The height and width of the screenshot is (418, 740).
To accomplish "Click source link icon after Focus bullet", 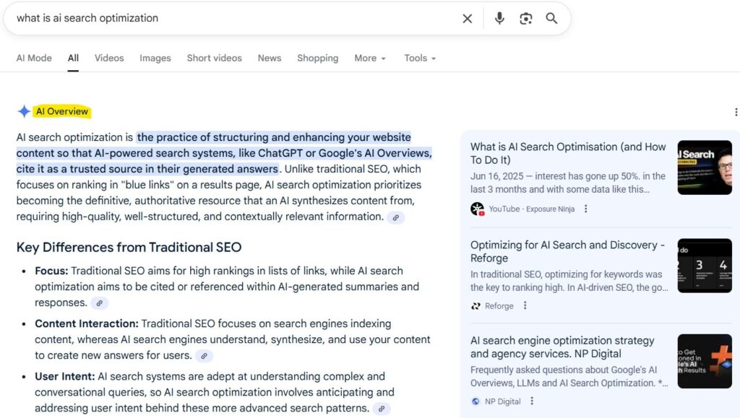I will click(100, 303).
